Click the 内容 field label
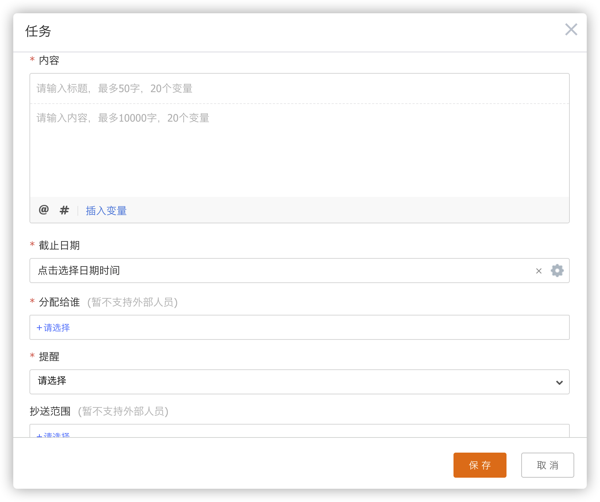 tap(49, 60)
